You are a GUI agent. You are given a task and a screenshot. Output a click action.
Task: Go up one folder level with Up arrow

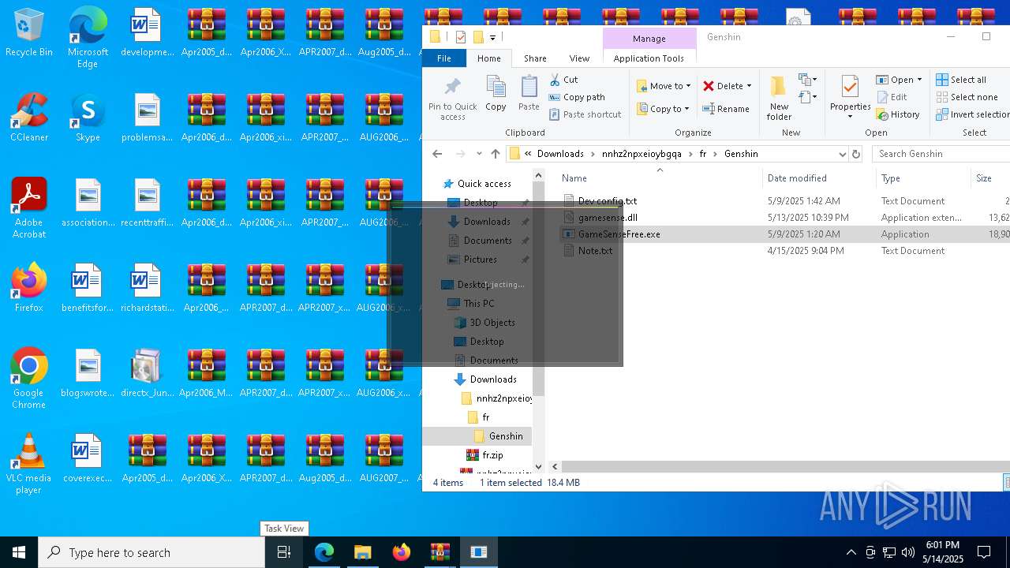[495, 154]
